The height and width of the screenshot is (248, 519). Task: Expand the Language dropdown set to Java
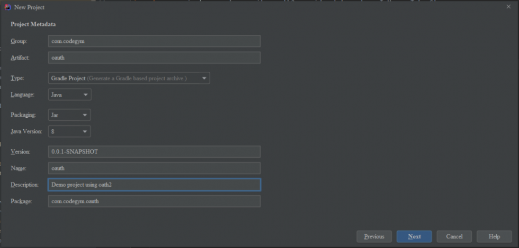tap(69, 94)
